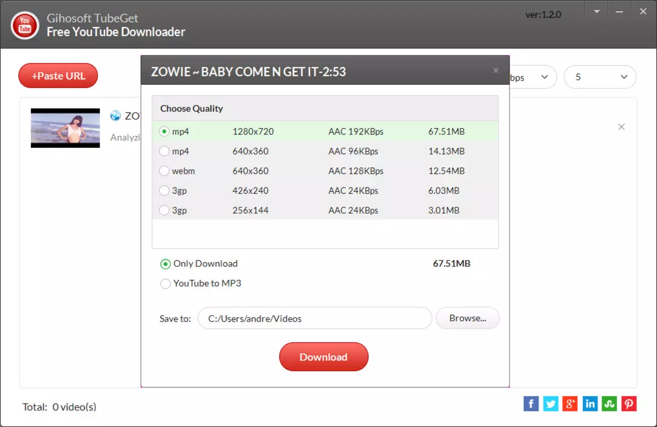Click the StumbleUpon share icon
The height and width of the screenshot is (427, 657).
point(609,404)
